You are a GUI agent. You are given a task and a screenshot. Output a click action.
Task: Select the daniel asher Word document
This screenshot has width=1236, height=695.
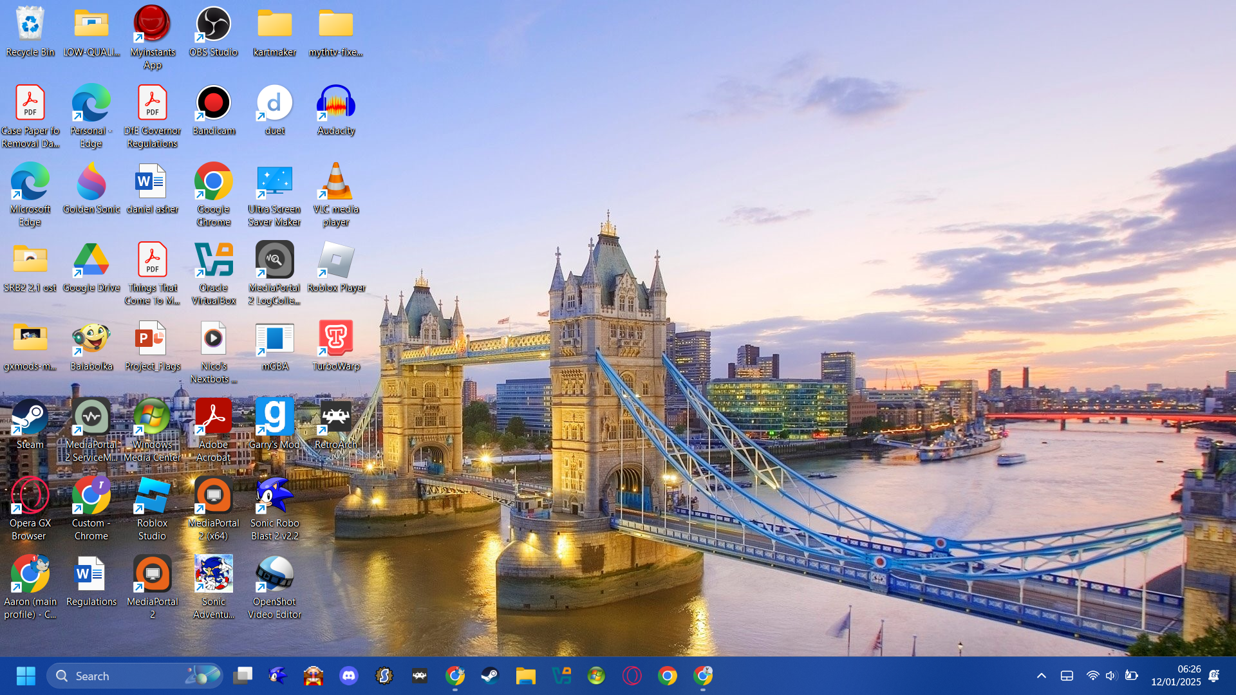(152, 181)
